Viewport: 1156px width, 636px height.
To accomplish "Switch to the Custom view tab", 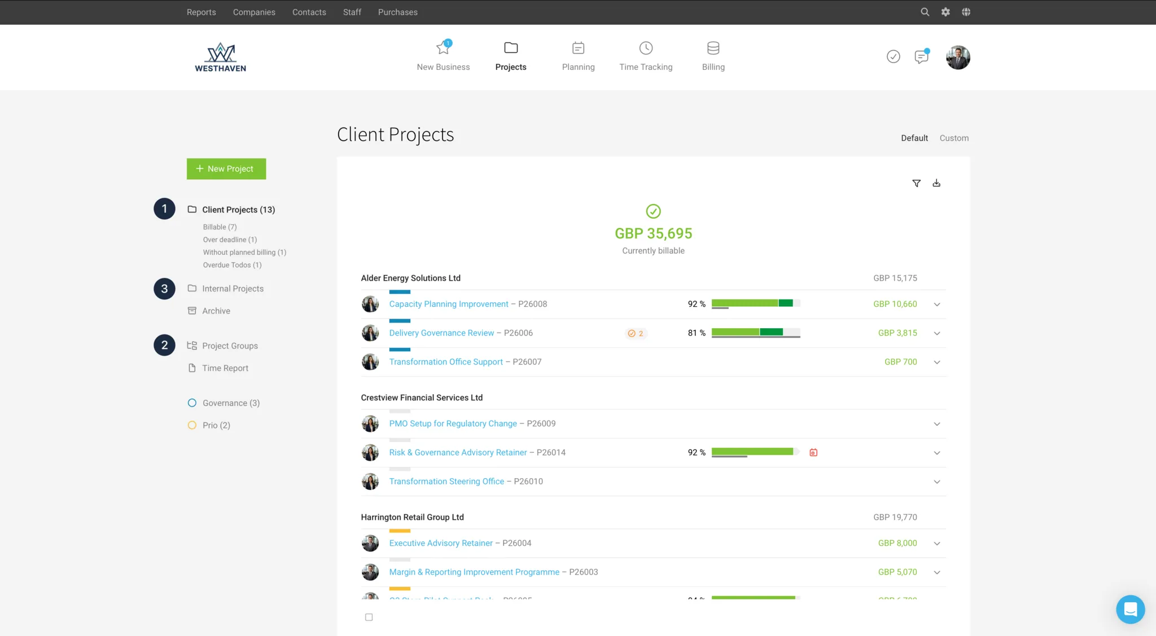I will coord(954,138).
